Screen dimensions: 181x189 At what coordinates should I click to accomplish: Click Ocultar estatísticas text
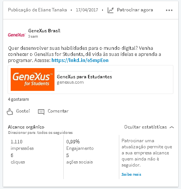(x=146, y=127)
